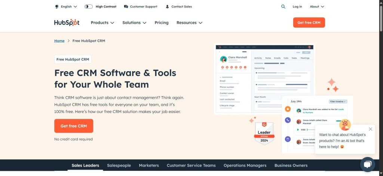
Task: Click the hero Get free CRM button
Action: tap(74, 126)
